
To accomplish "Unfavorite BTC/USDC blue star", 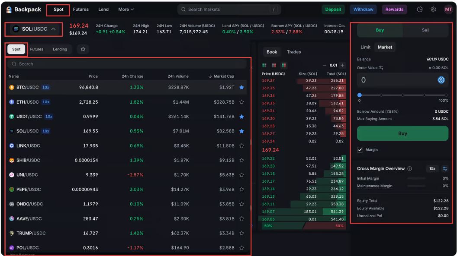I will coord(241,87).
